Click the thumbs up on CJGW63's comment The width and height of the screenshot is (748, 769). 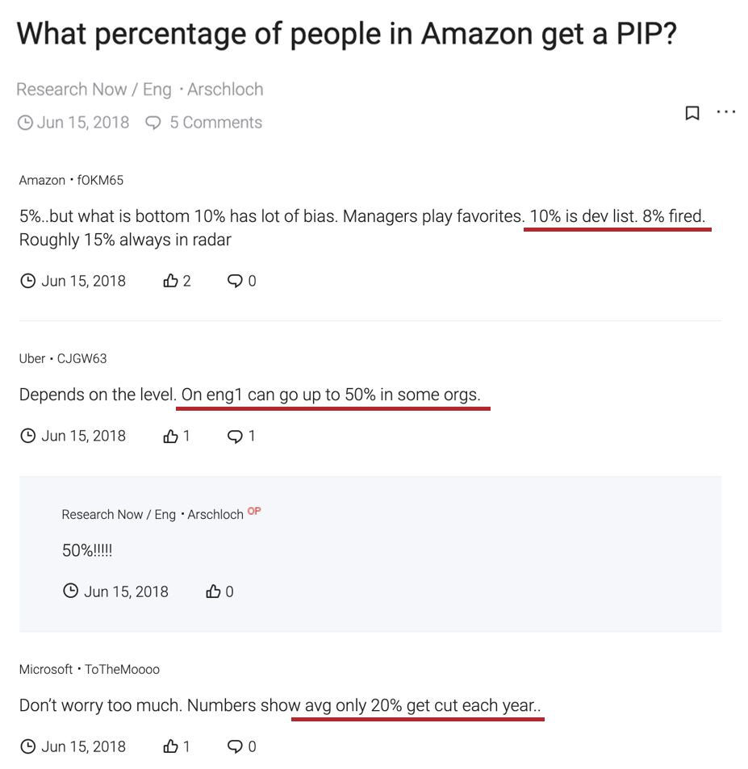point(172,435)
